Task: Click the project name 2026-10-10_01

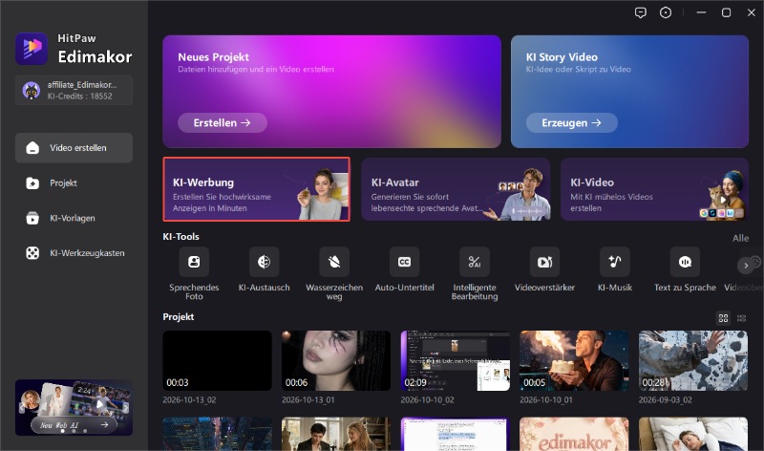Action: 546,399
